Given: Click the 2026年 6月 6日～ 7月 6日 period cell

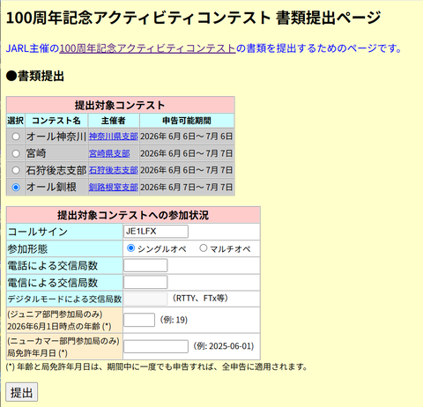Looking at the screenshot, I should click(x=187, y=137).
